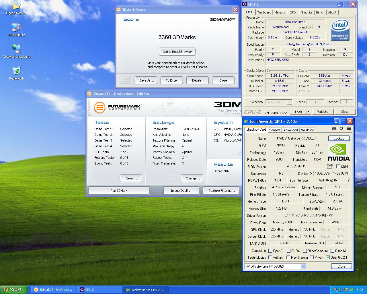
Task: Open the Bench tab in CPU-Z
Action: coord(320,12)
